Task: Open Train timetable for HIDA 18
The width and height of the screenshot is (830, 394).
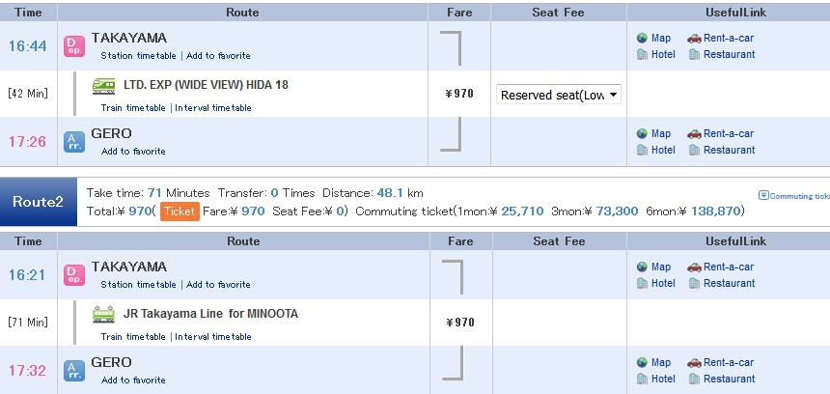Action: 133,108
